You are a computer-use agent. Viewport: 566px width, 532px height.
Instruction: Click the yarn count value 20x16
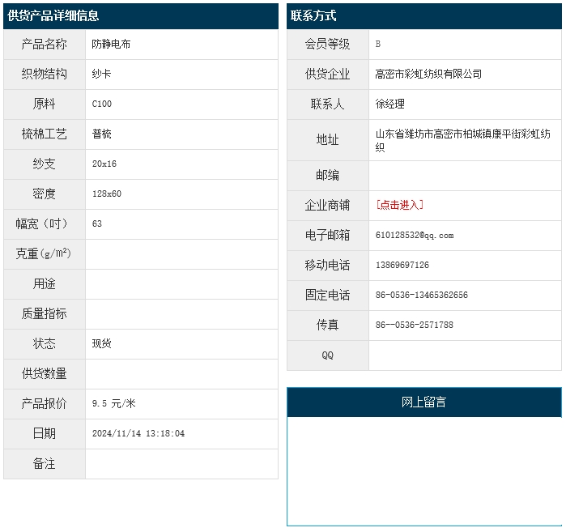pos(104,164)
